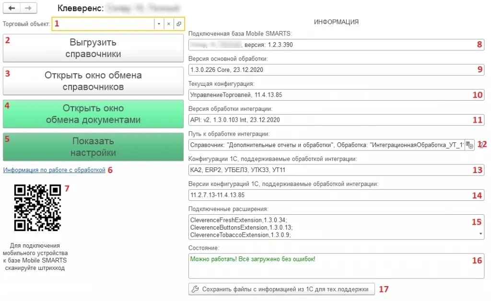Click the Версия основной обработки label
Screen dimensions: 491x301
pos(228,59)
